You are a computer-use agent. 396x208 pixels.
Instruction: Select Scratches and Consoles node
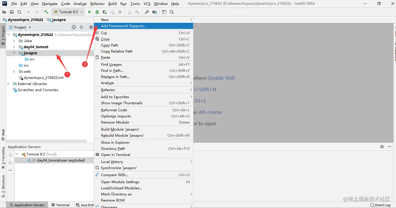35,90
